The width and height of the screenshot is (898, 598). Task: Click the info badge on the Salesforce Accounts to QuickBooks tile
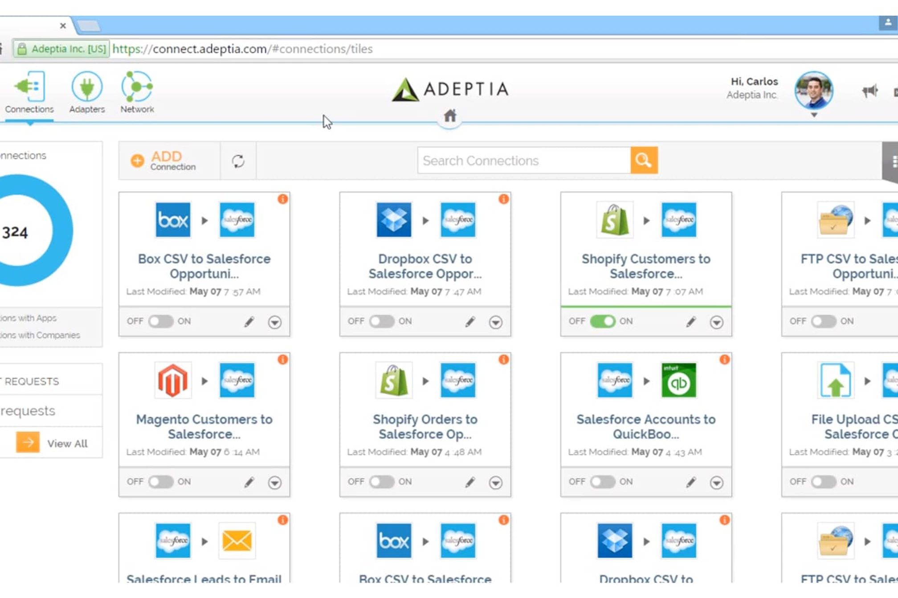coord(724,360)
